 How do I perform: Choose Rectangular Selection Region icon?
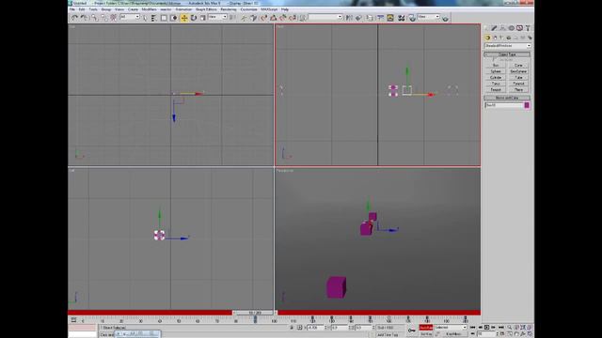[164, 18]
